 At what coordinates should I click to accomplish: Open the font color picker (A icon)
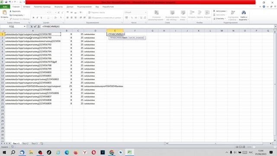click(61, 18)
